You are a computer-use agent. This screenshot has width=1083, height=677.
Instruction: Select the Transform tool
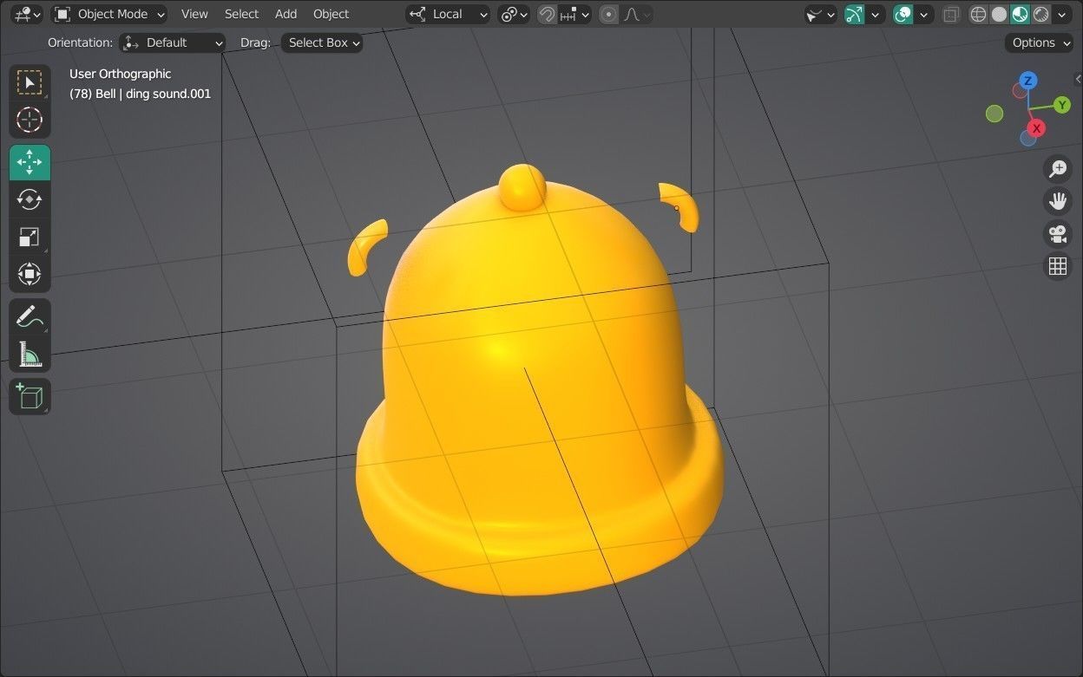pos(30,274)
